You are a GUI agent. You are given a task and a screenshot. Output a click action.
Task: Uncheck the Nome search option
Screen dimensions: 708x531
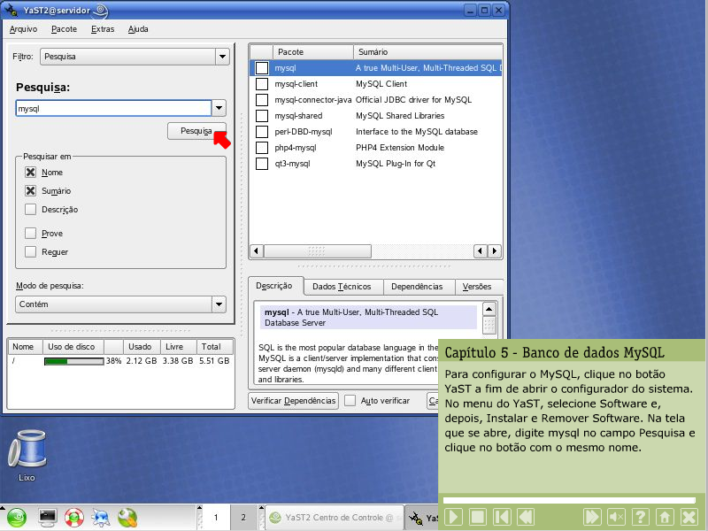[x=31, y=173]
